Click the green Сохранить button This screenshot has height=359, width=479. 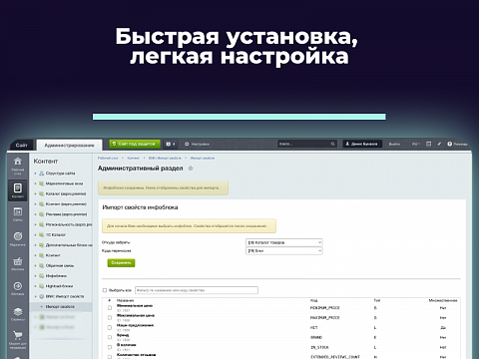click(x=121, y=263)
